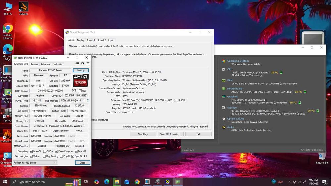
Task: Click the Exit button in DxDiag
Action: (198, 134)
